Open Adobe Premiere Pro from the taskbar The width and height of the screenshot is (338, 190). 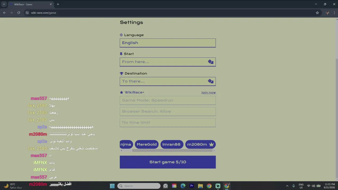[x=192, y=186]
